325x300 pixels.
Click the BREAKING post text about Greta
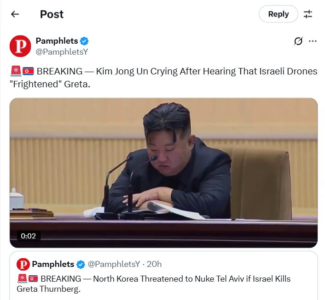(163, 78)
